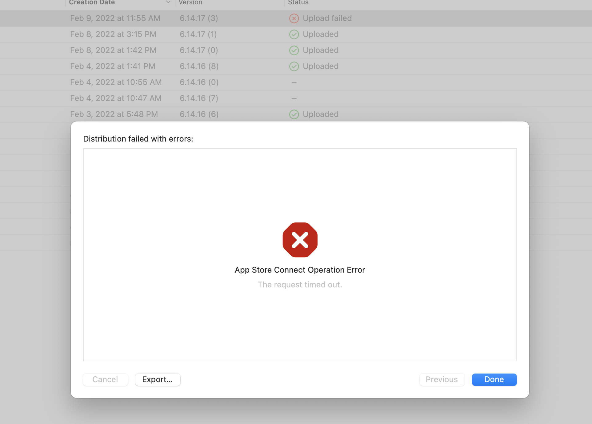
Task: Toggle Creation Date column sort chevron
Action: click(x=168, y=2)
